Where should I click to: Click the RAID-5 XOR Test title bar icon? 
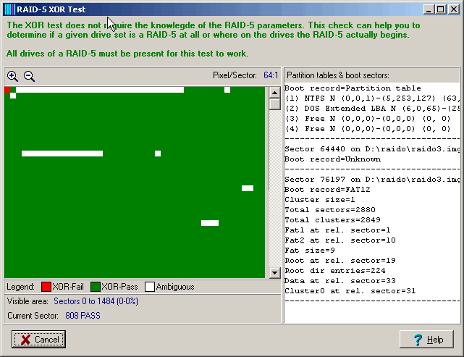9,9
